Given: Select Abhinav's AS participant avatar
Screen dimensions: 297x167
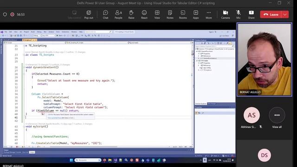Looking at the screenshot, I should tap(252, 115).
